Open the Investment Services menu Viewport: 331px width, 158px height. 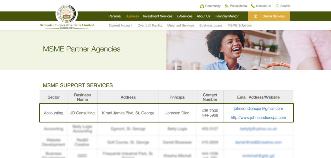point(158,16)
